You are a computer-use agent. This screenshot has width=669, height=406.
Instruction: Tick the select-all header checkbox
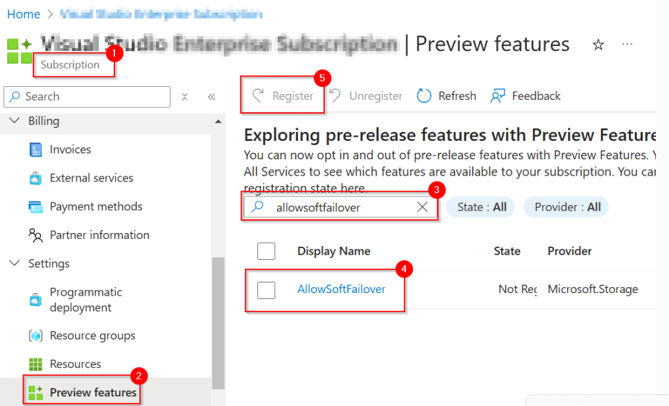coord(267,251)
